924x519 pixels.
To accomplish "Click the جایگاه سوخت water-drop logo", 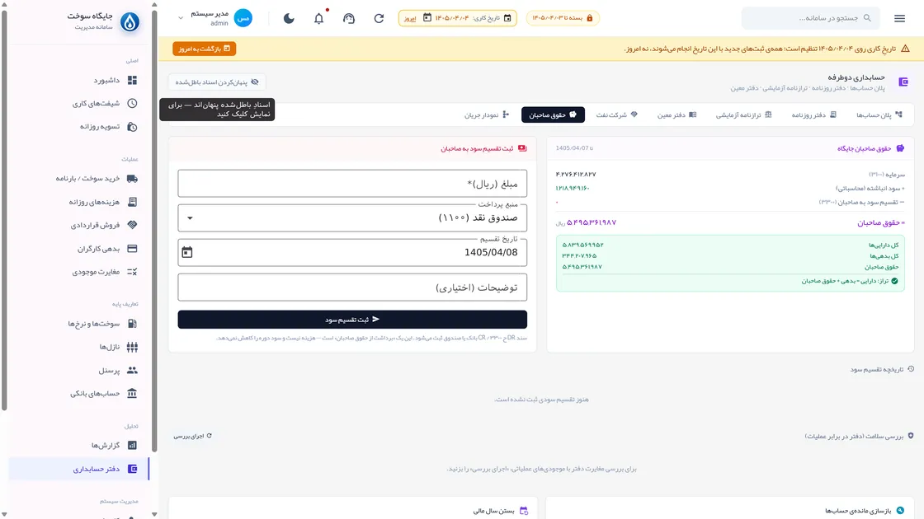I will tap(130, 21).
